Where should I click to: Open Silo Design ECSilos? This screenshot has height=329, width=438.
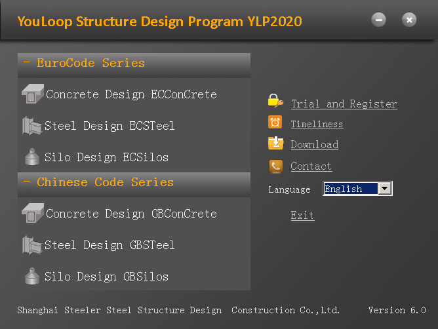click(106, 157)
